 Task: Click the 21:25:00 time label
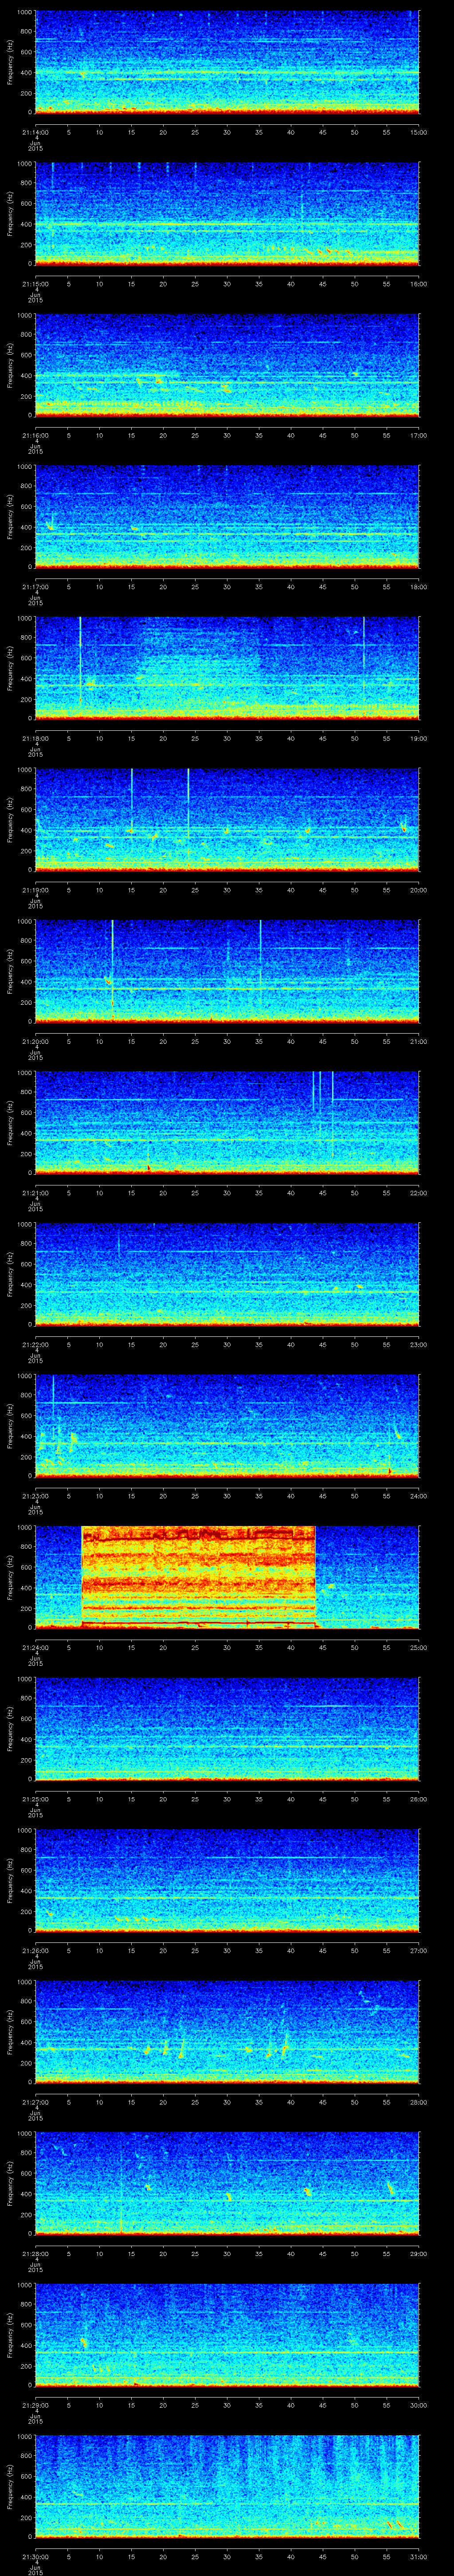click(35, 1798)
